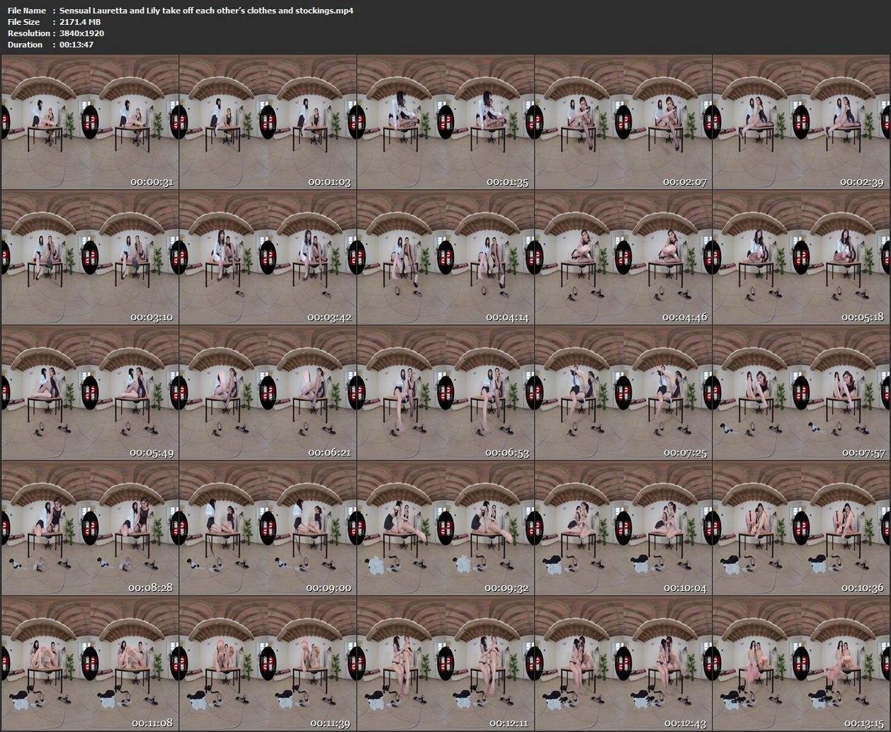891x732 pixels.
Task: Click the thumbnail timestamped 00:10:36
Action: 800,528
